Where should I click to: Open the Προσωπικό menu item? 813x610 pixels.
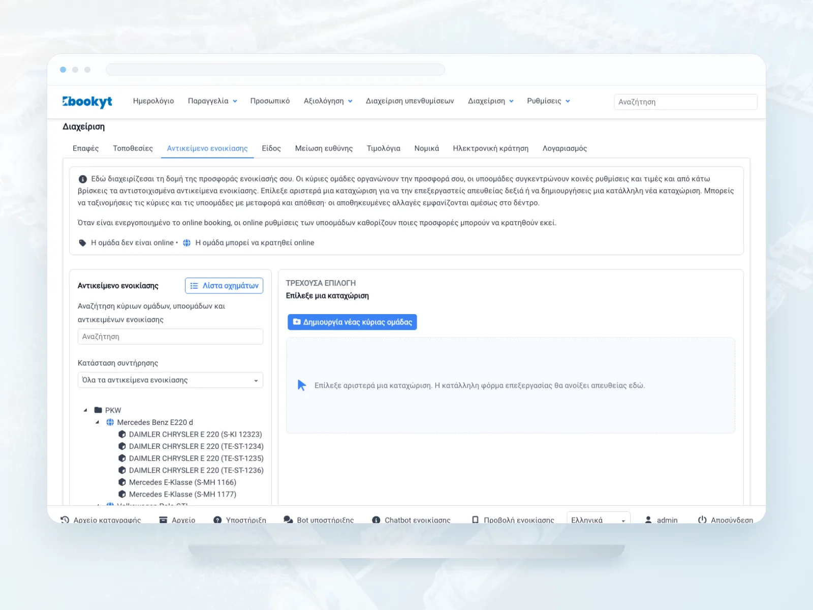click(270, 101)
